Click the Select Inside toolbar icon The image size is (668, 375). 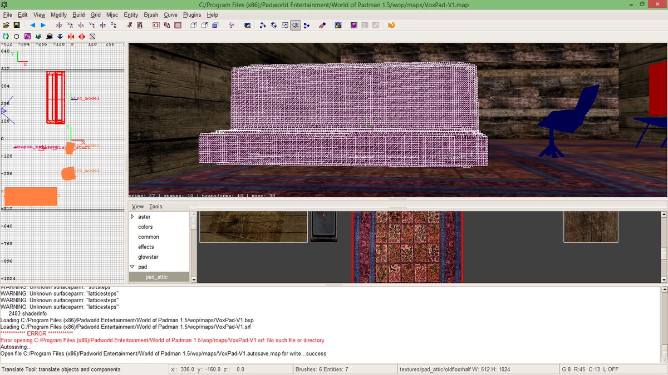[x=140, y=25]
